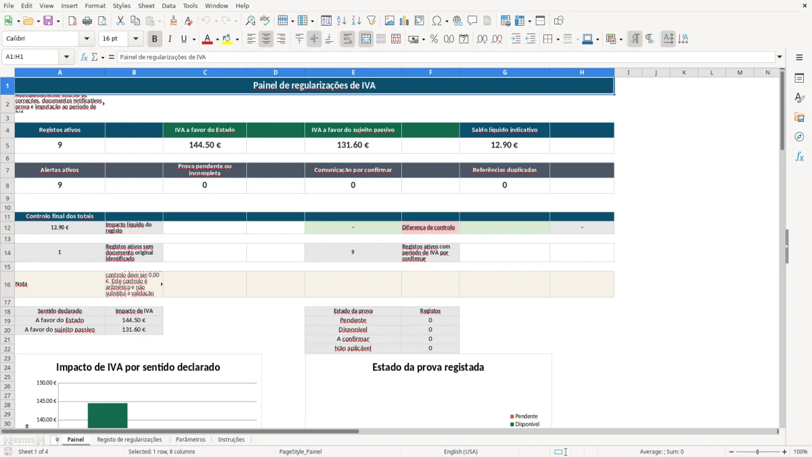Click row 5 header

click(x=7, y=145)
